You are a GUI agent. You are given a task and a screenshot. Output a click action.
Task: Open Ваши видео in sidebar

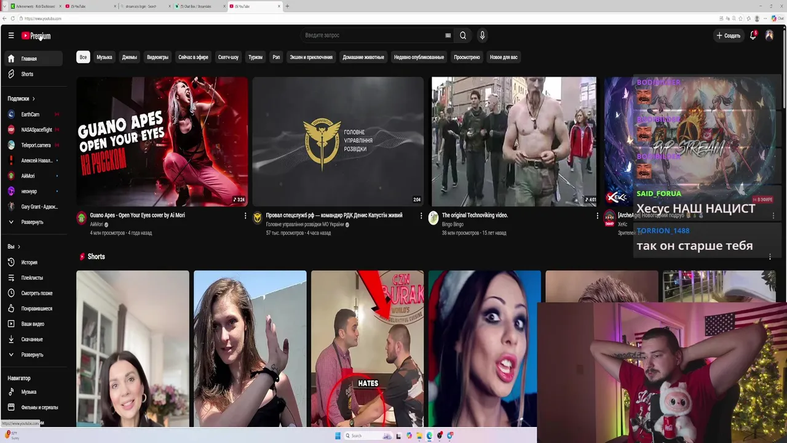click(34, 324)
